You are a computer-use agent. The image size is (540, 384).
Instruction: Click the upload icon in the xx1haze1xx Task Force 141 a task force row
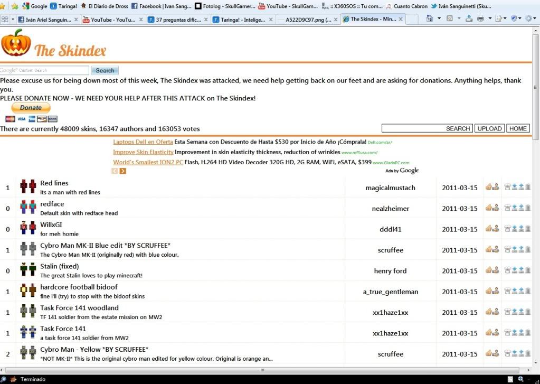(x=521, y=332)
